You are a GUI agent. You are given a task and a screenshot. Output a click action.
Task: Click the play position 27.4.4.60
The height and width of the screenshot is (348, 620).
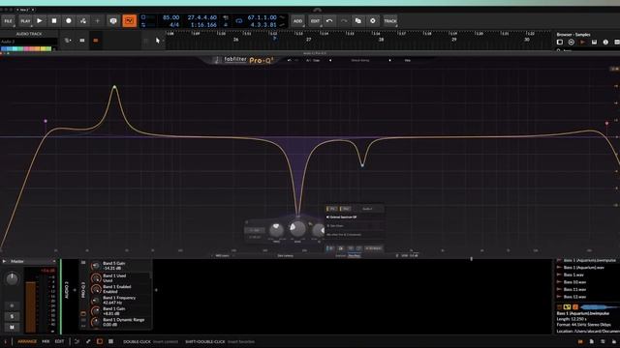click(x=202, y=17)
